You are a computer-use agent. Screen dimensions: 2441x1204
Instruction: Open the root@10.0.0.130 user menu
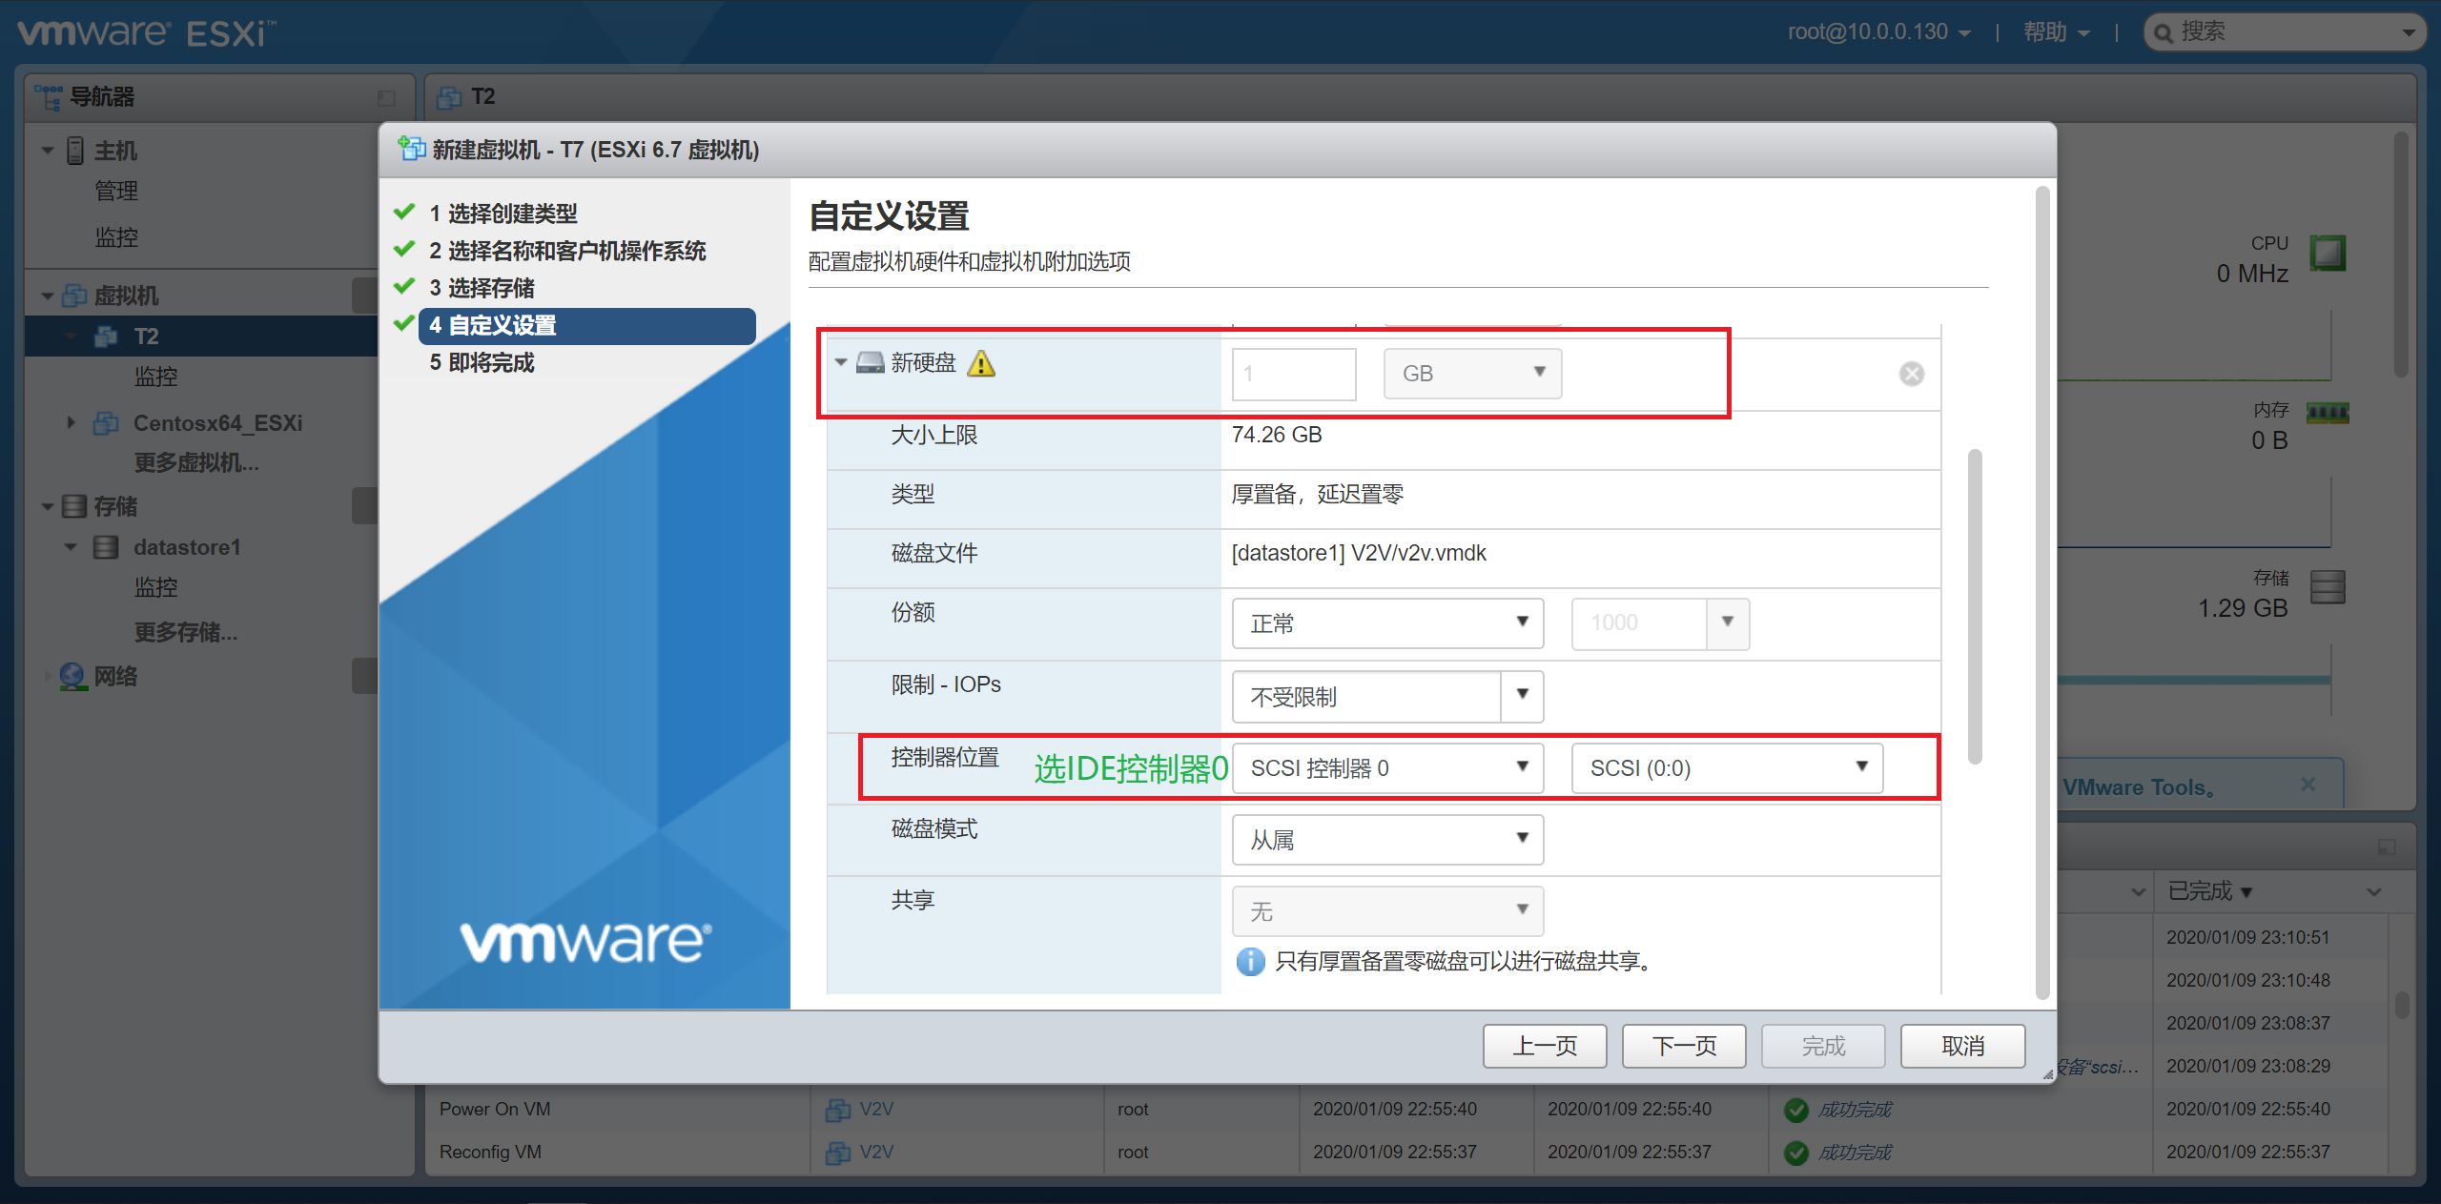tap(1878, 32)
